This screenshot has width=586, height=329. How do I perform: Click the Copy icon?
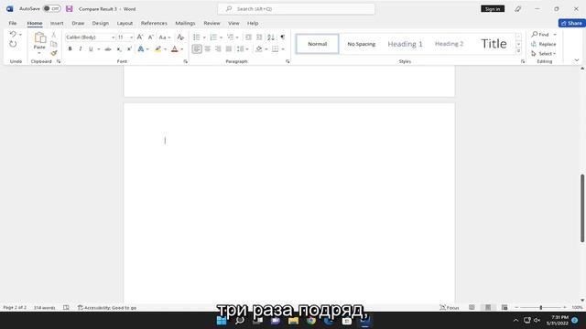pos(54,44)
